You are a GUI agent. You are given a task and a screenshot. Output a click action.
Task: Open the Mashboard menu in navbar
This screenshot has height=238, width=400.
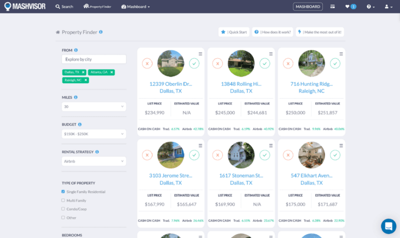(135, 7)
